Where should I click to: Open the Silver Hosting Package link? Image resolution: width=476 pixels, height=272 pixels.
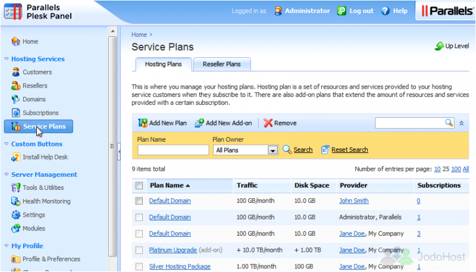180,266
